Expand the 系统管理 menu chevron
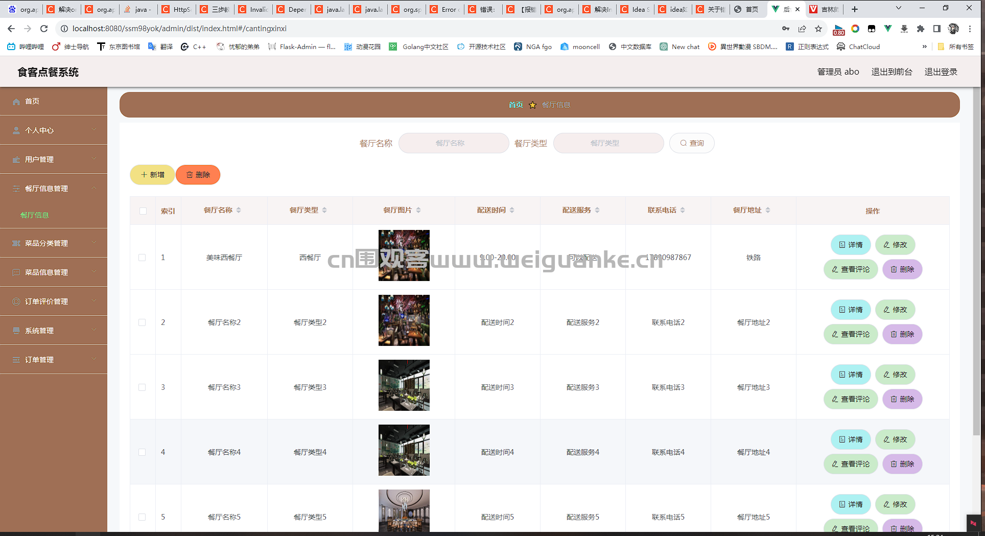985x536 pixels. tap(94, 330)
